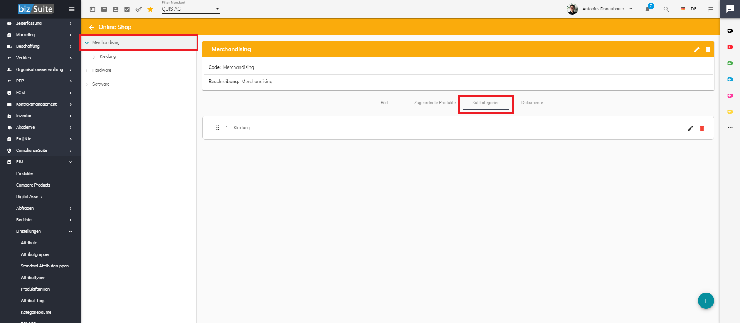Screen dimensions: 740x323
Task: Click the pink video camera icon
Action: pos(730,96)
